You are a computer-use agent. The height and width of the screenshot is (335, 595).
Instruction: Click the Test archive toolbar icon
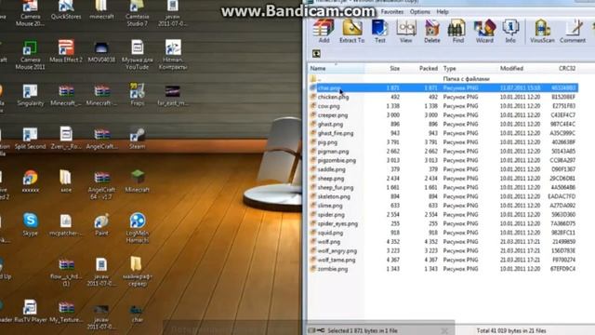point(379,31)
